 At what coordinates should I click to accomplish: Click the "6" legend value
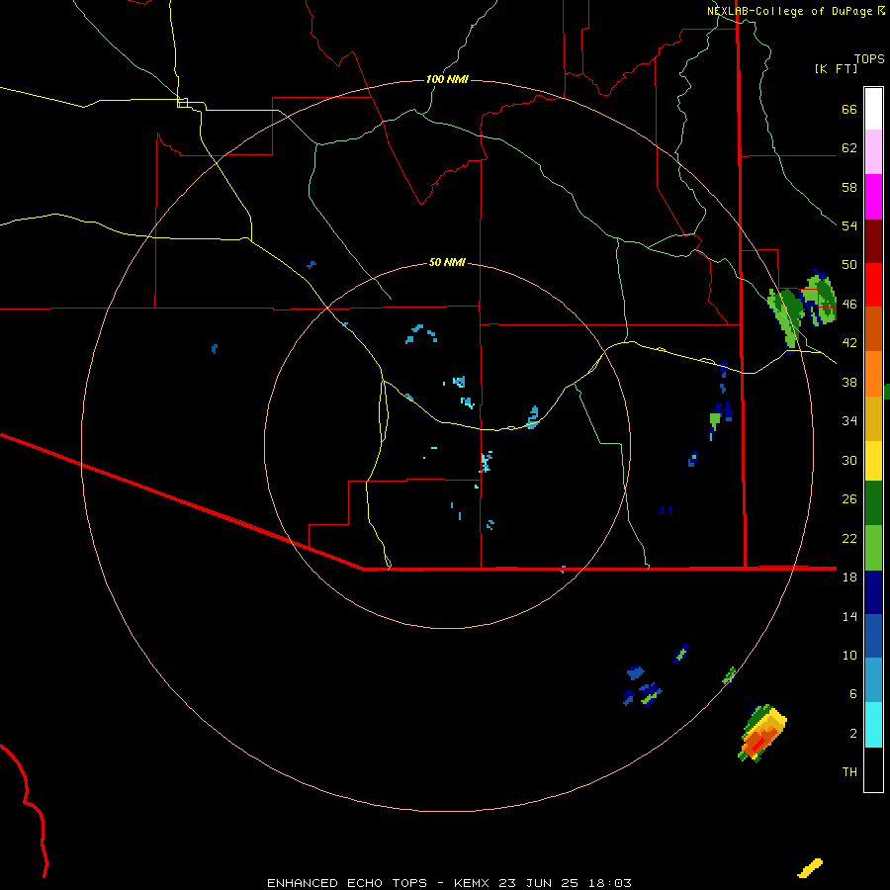852,694
